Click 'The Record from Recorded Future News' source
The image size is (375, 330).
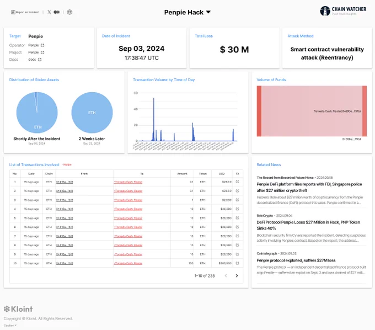pos(285,178)
